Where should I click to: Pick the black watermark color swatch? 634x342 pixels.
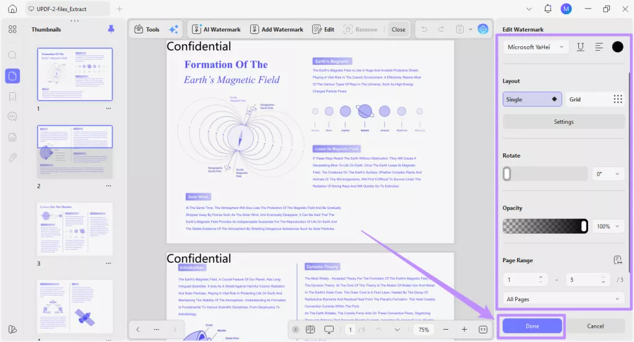[617, 47]
